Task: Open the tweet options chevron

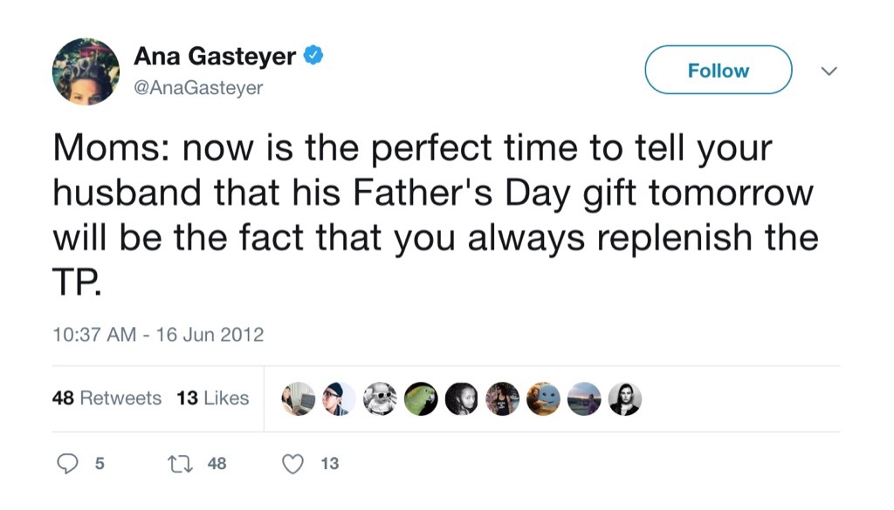Action: (x=829, y=70)
